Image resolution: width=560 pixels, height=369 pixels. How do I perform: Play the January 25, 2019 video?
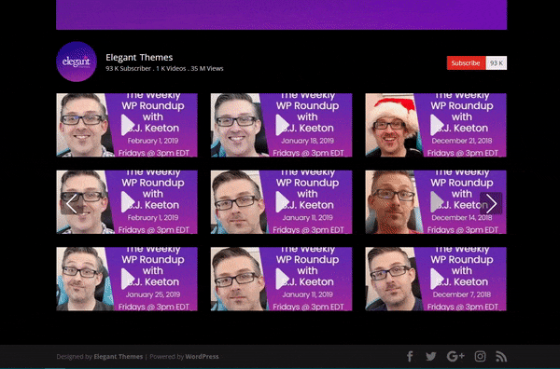click(x=128, y=279)
